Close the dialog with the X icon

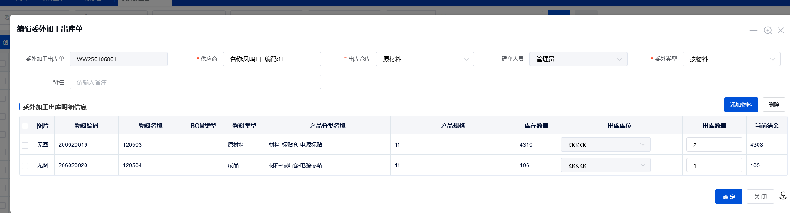point(781,30)
